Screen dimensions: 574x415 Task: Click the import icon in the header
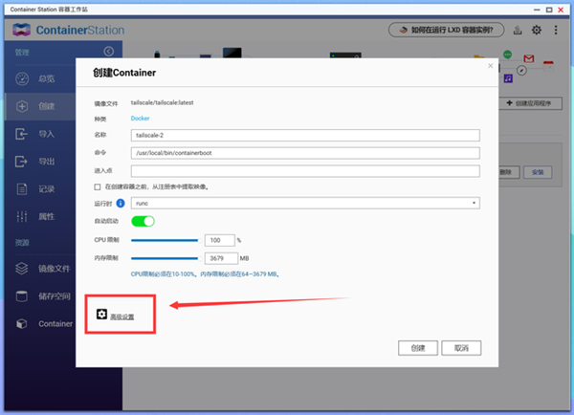(x=518, y=30)
